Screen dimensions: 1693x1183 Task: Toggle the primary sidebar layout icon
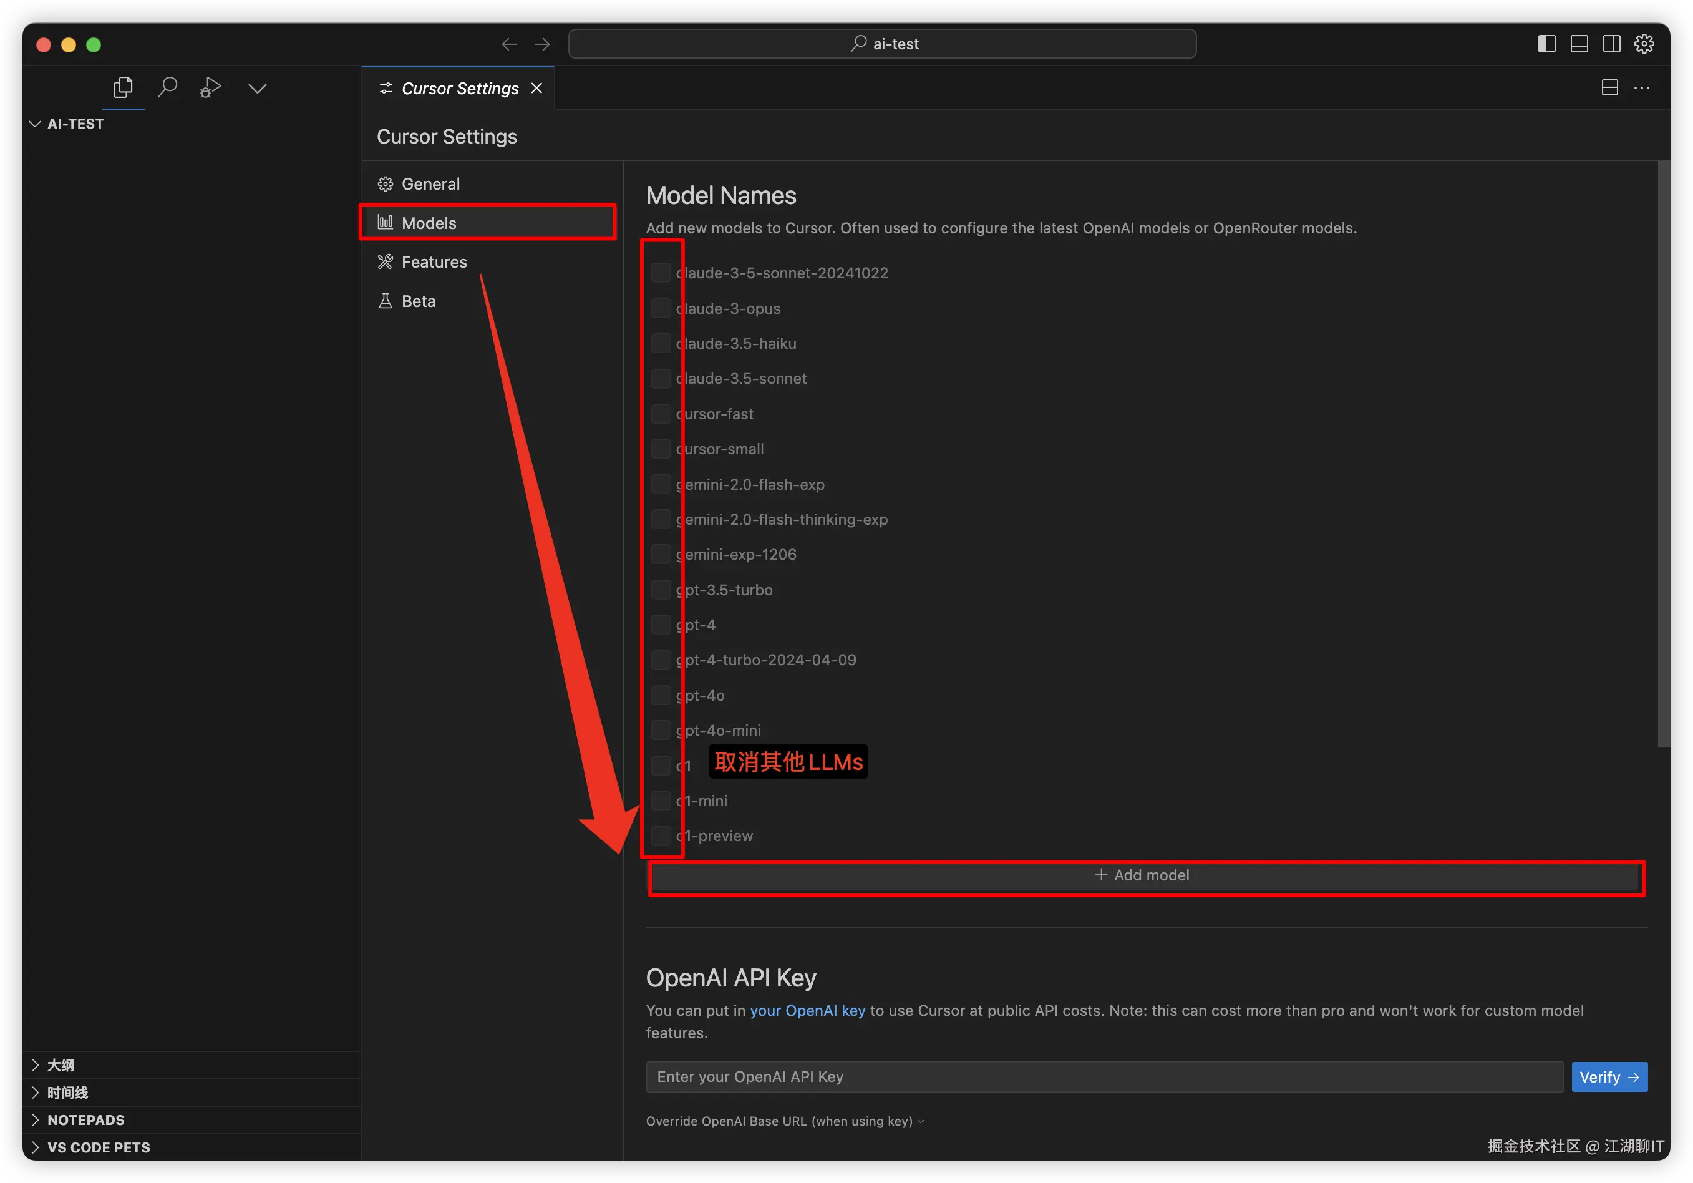tap(1546, 44)
